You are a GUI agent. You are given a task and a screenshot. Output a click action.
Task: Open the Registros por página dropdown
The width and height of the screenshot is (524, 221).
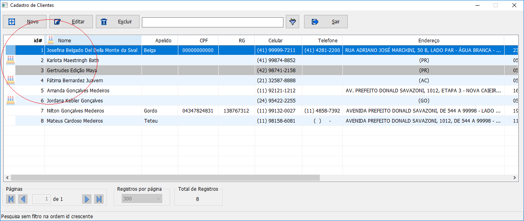click(142, 199)
